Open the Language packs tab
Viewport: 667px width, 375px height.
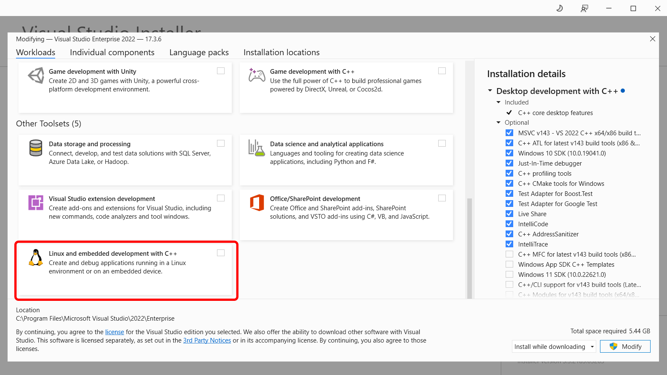(x=199, y=52)
